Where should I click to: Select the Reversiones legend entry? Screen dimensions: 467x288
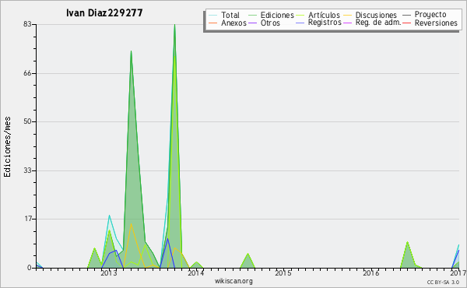[436, 23]
